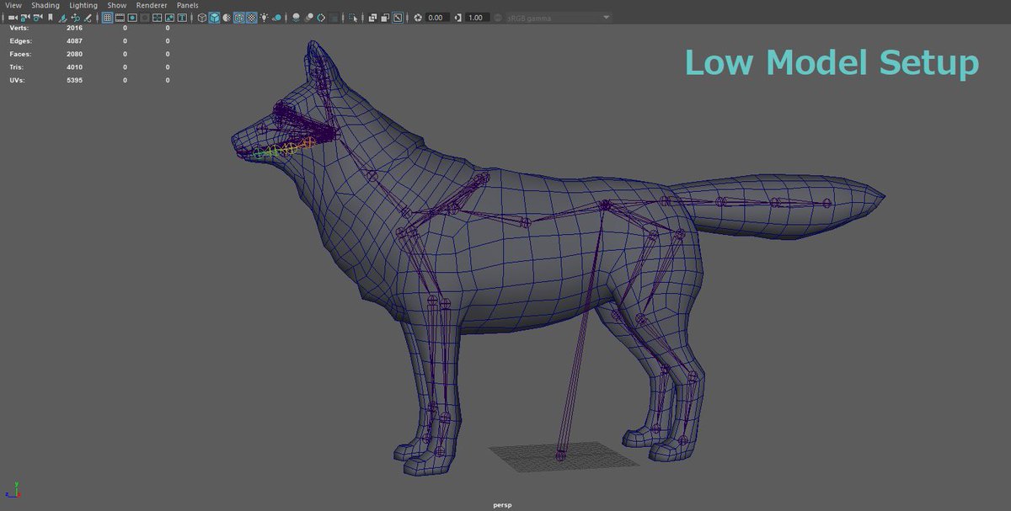Open Camera Attributes from panel toolbar
The height and width of the screenshot is (511, 1011).
tap(37, 18)
